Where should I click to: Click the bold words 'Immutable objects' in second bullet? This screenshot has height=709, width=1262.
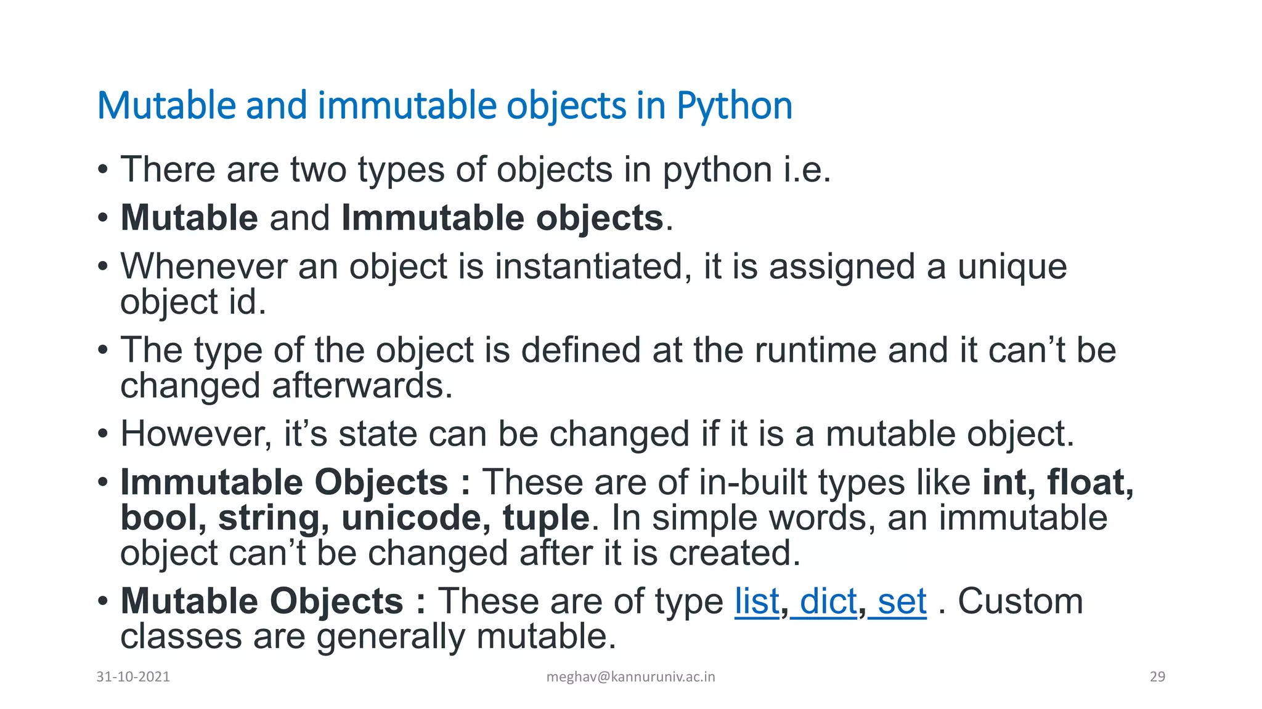(x=502, y=218)
